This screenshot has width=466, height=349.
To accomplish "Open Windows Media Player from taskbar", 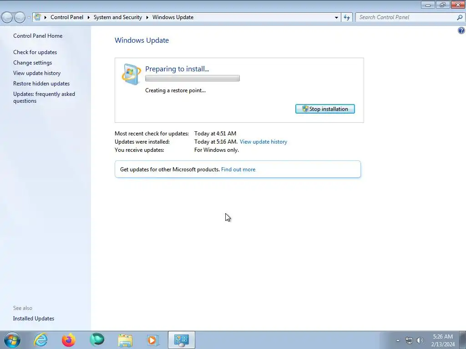I will (153, 340).
